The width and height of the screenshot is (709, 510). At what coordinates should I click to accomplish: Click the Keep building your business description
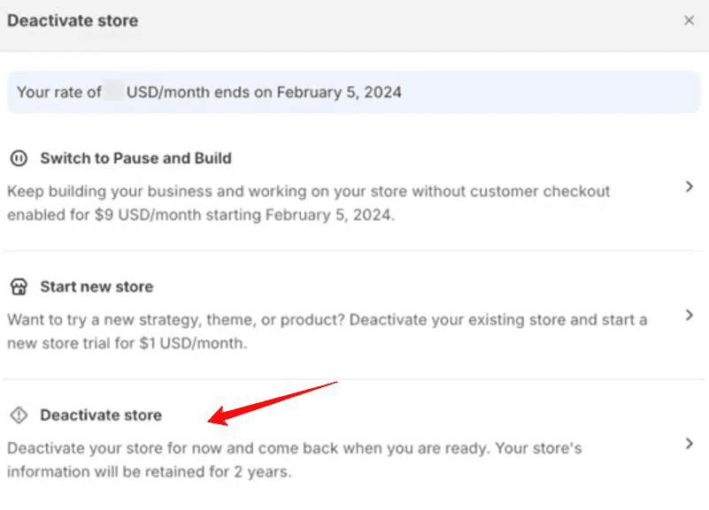(x=308, y=203)
